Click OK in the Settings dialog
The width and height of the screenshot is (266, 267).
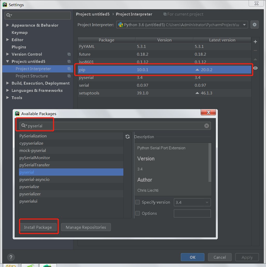(x=193, y=257)
